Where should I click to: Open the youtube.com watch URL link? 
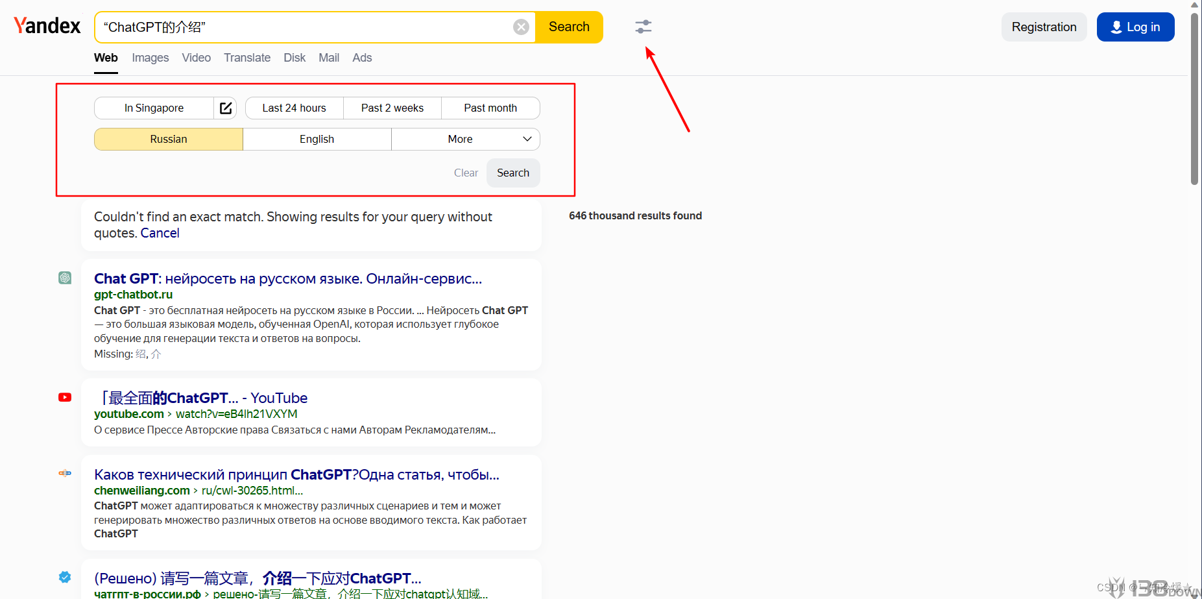[x=196, y=414]
